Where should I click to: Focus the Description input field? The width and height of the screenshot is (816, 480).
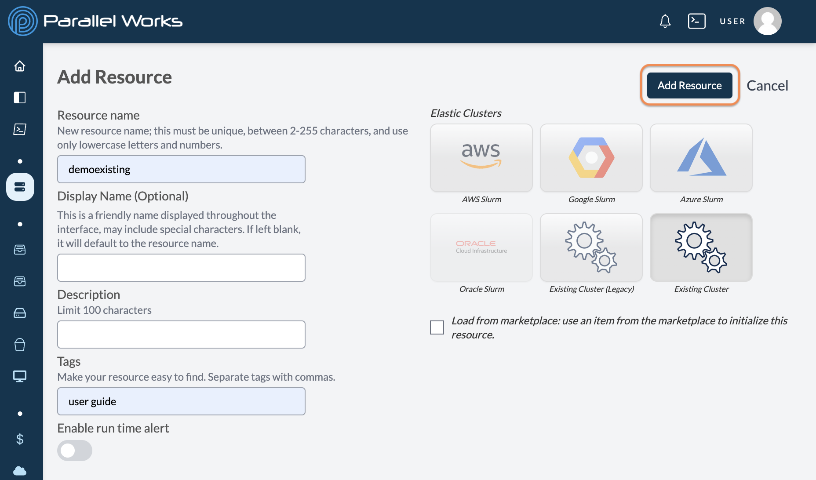point(181,335)
